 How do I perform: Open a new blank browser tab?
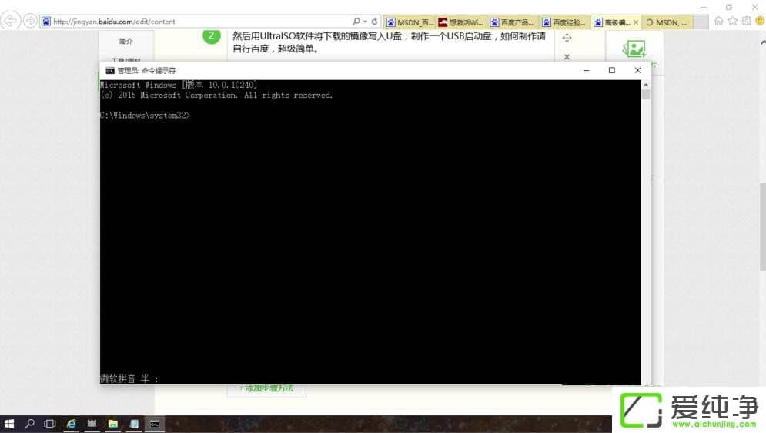[701, 22]
